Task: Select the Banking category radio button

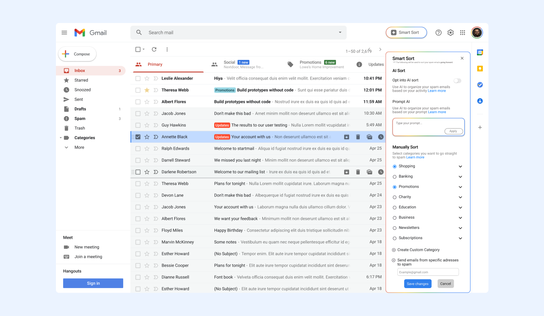Action: [395, 176]
